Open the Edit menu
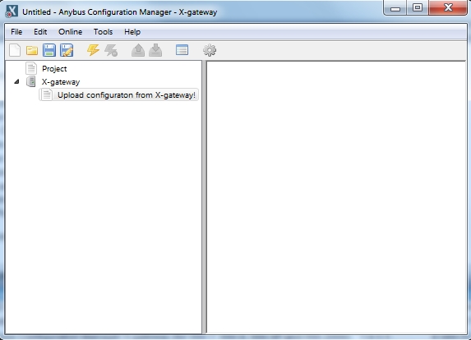This screenshot has height=340, width=471. pyautogui.click(x=40, y=32)
